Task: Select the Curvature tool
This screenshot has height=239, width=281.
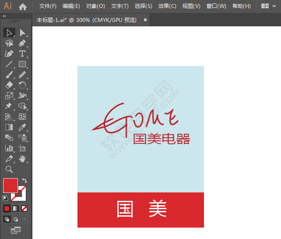Action: (x=9, y=54)
